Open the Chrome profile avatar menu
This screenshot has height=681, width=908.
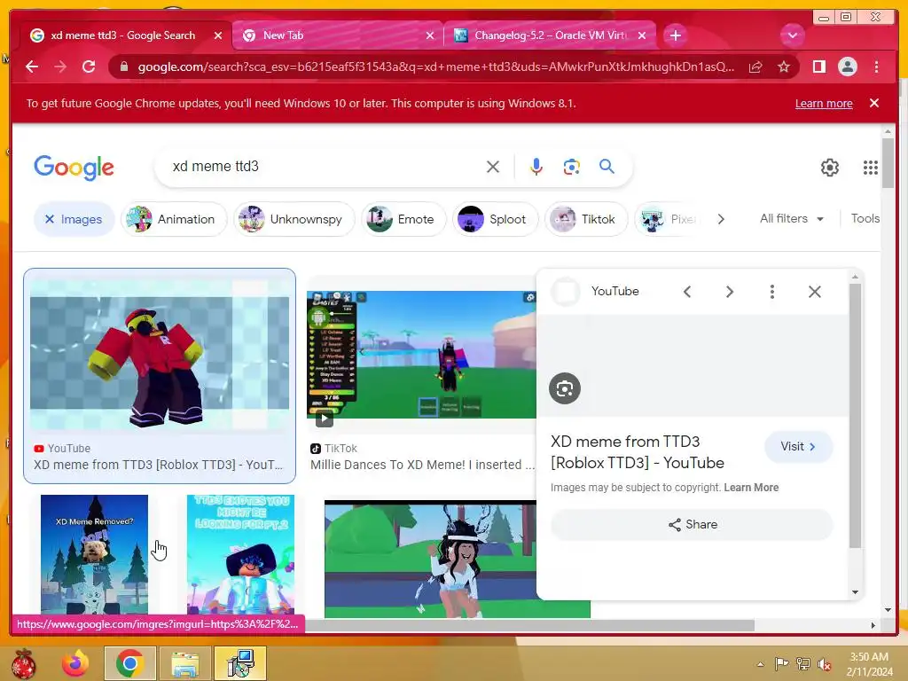(x=847, y=67)
